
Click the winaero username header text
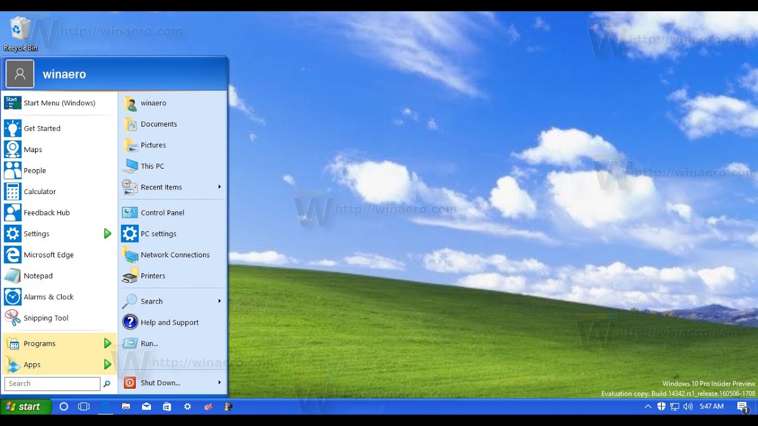pyautogui.click(x=64, y=75)
